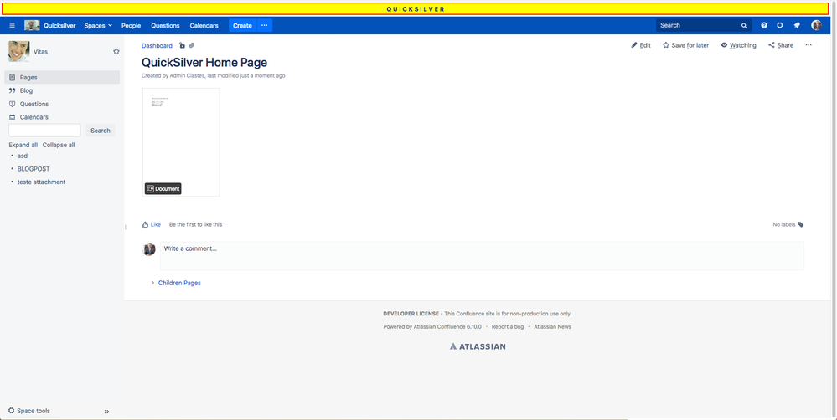Click the Write a comment box
This screenshot has width=837, height=420.
pyautogui.click(x=482, y=256)
